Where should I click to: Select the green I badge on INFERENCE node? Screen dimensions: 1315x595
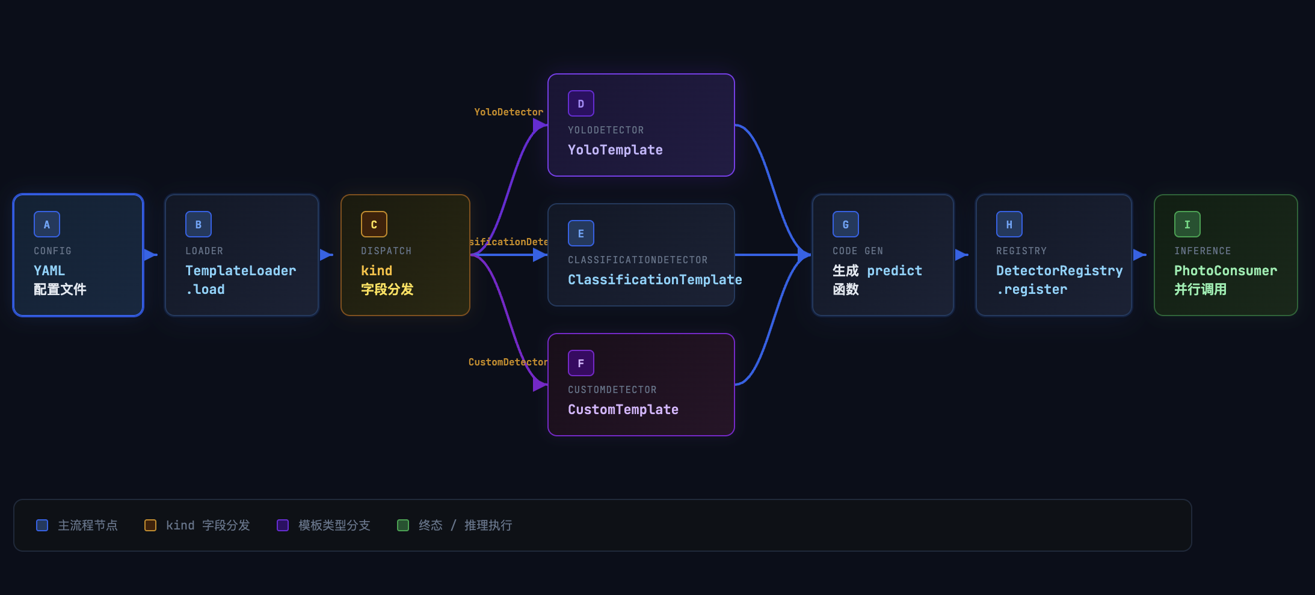coord(1187,224)
